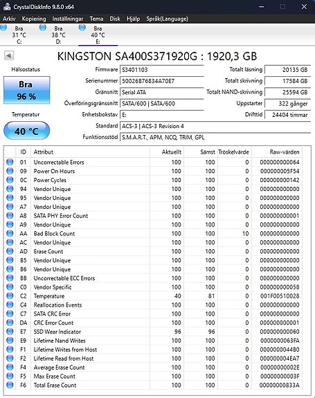Click the blue status orb of the C: drive

(3, 28)
